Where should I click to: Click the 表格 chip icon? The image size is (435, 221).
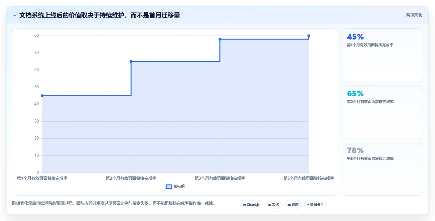point(269,205)
